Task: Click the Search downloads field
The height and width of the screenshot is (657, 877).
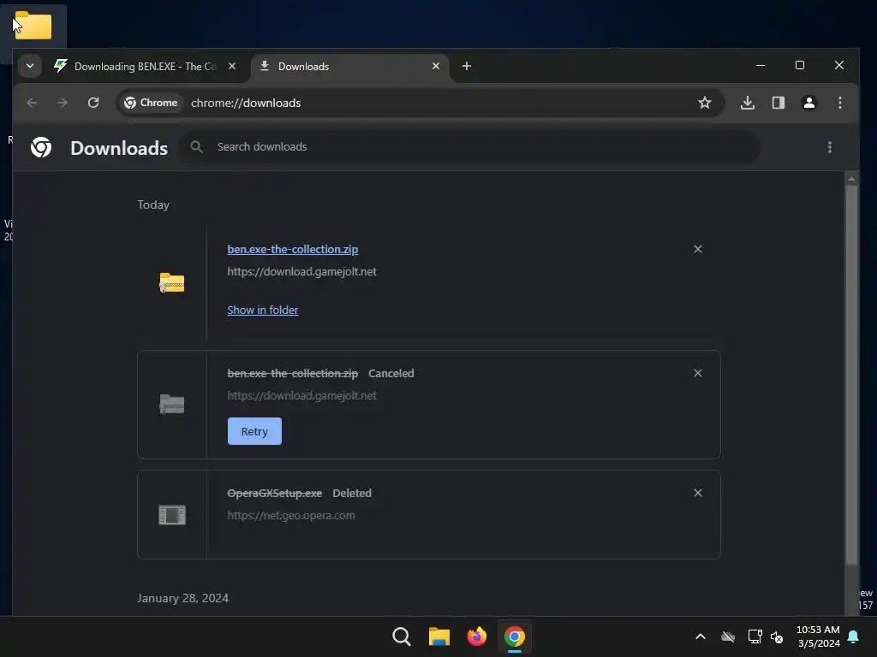Action: tap(470, 147)
